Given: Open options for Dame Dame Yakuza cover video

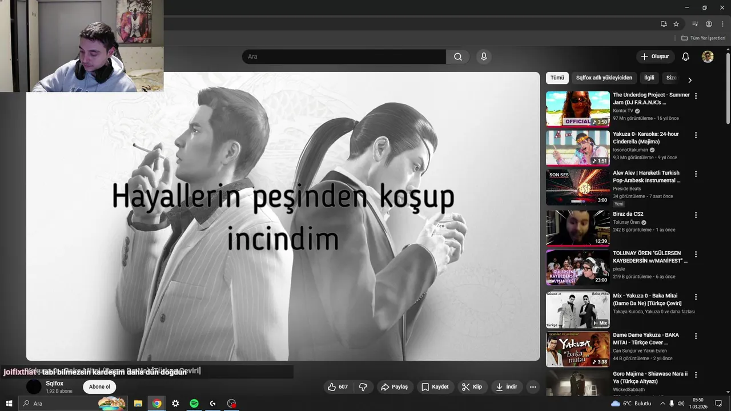Looking at the screenshot, I should coord(696,336).
